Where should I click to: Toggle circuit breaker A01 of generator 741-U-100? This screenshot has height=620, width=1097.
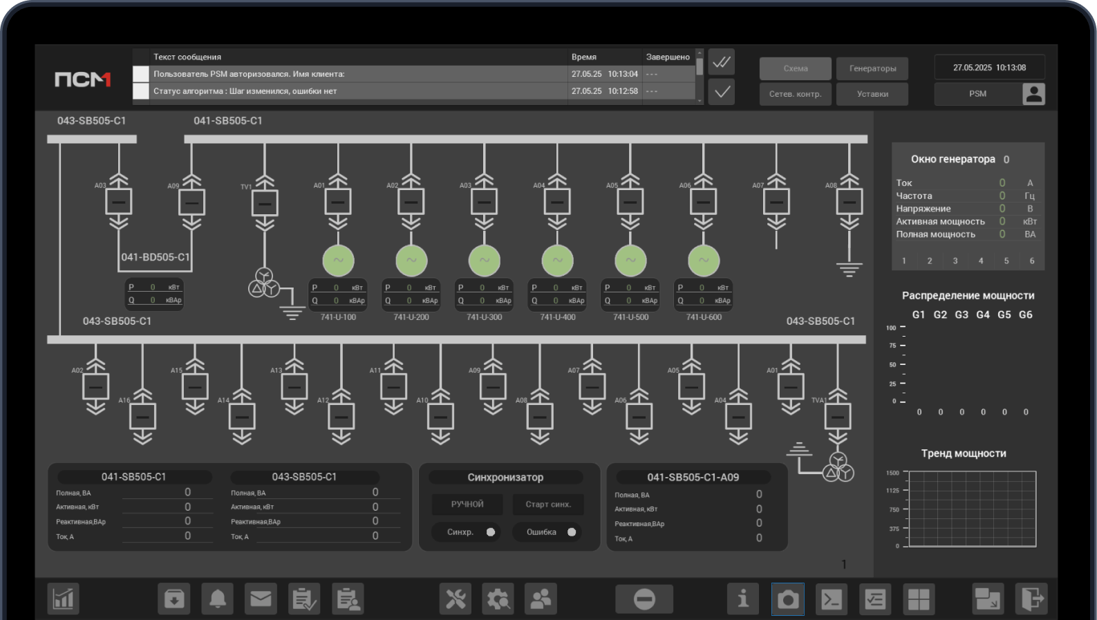point(338,202)
